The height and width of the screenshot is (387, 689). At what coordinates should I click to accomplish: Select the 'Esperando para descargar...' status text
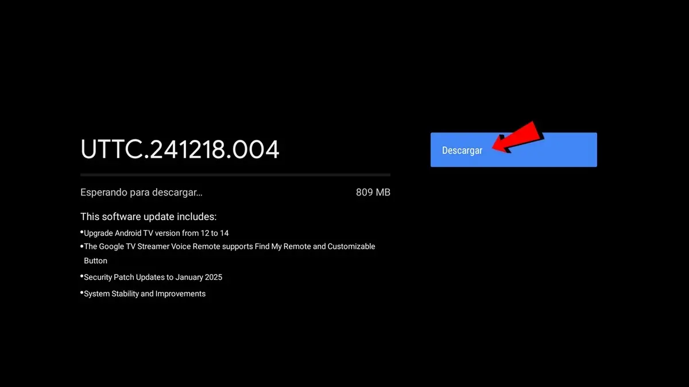(141, 193)
